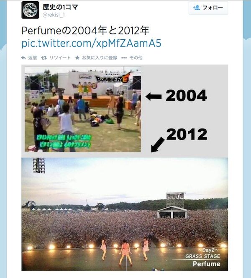Click the お気に入りに登録 favorite label

click(100, 58)
